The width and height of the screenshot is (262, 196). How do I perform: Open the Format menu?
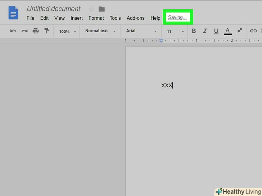(96, 18)
